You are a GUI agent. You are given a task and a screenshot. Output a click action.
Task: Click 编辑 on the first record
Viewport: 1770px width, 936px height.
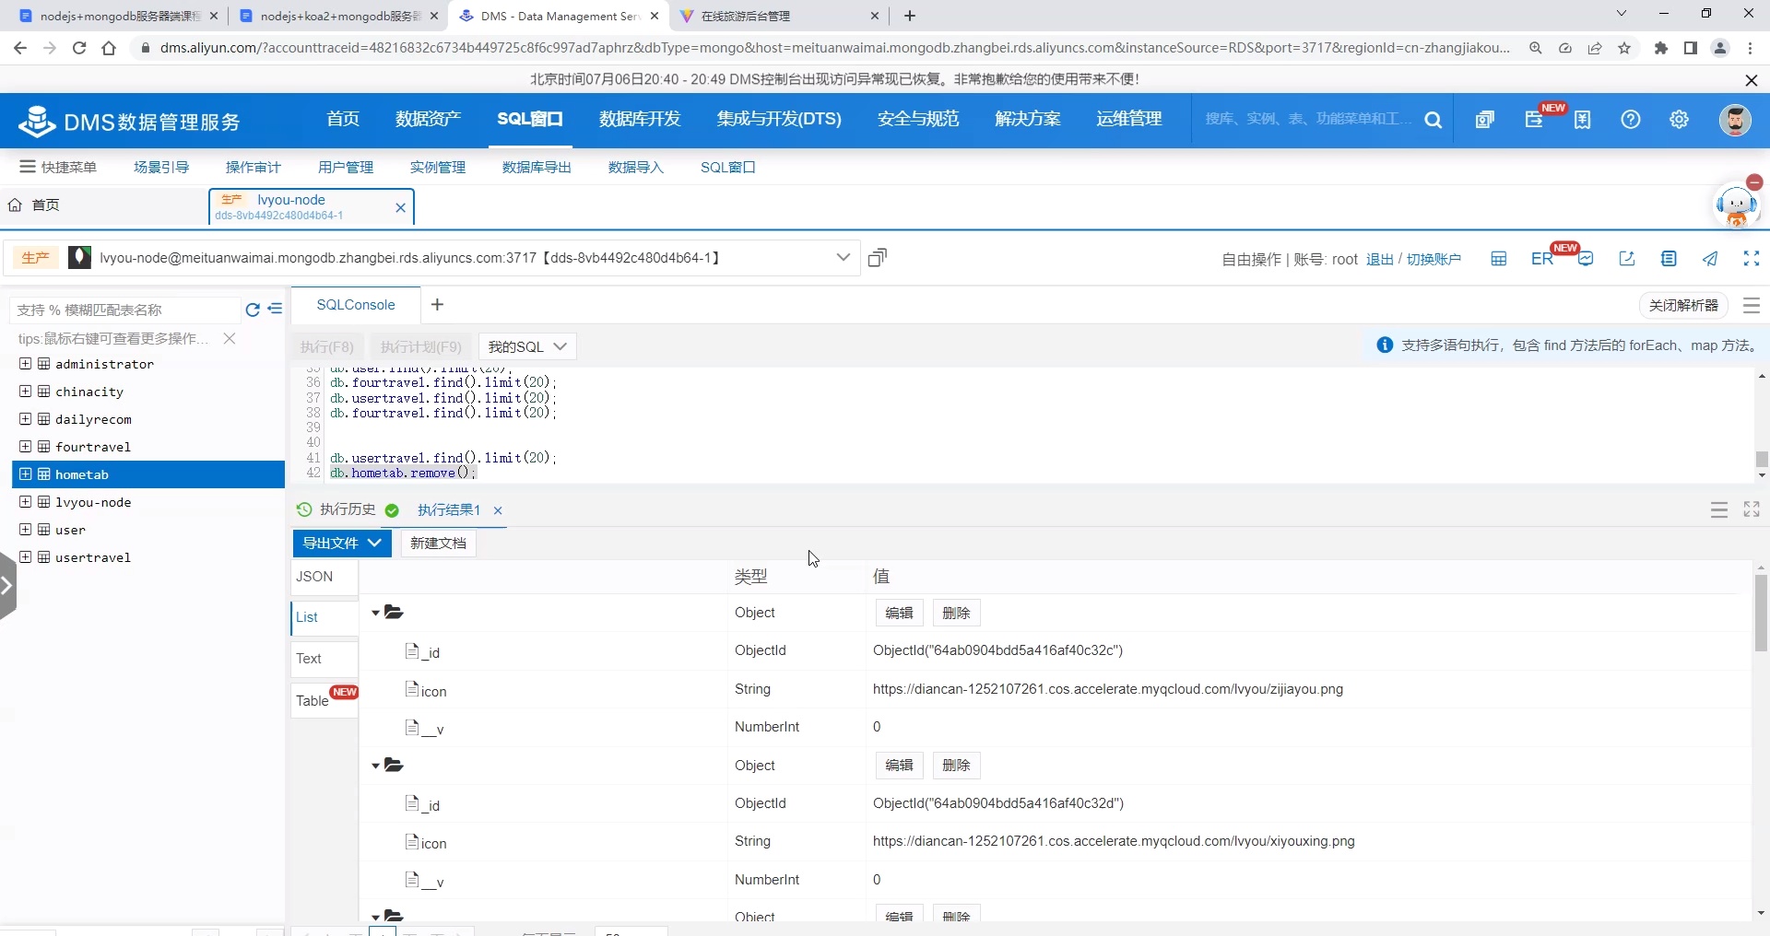[x=899, y=613]
